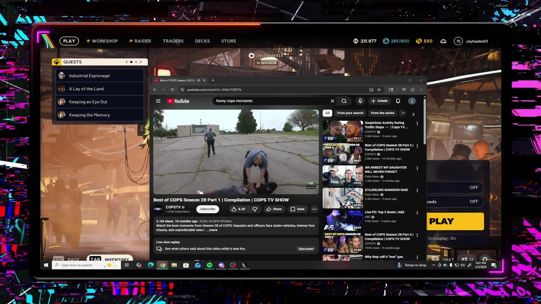Select the 'From your search' chip
The width and height of the screenshot is (541, 304).
(350, 113)
